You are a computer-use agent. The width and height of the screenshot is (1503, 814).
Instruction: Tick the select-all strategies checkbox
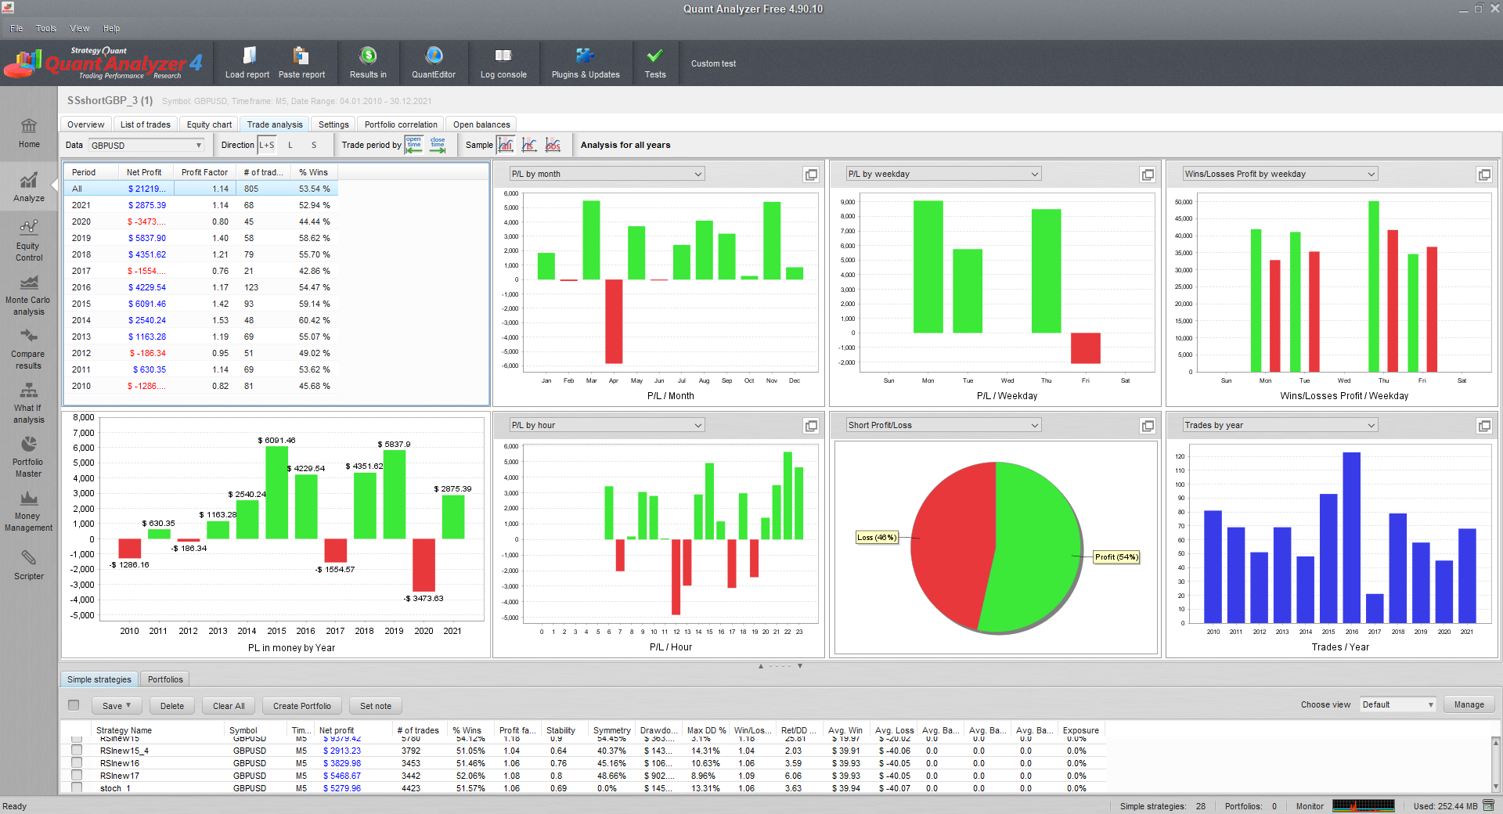pos(74,705)
